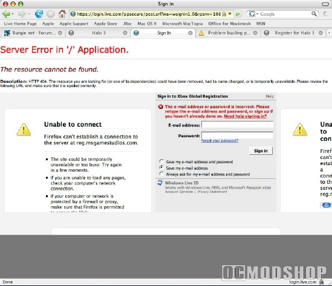Close the Bungie.net Forum tab
Screen dimensions: 332x286
(60, 33)
